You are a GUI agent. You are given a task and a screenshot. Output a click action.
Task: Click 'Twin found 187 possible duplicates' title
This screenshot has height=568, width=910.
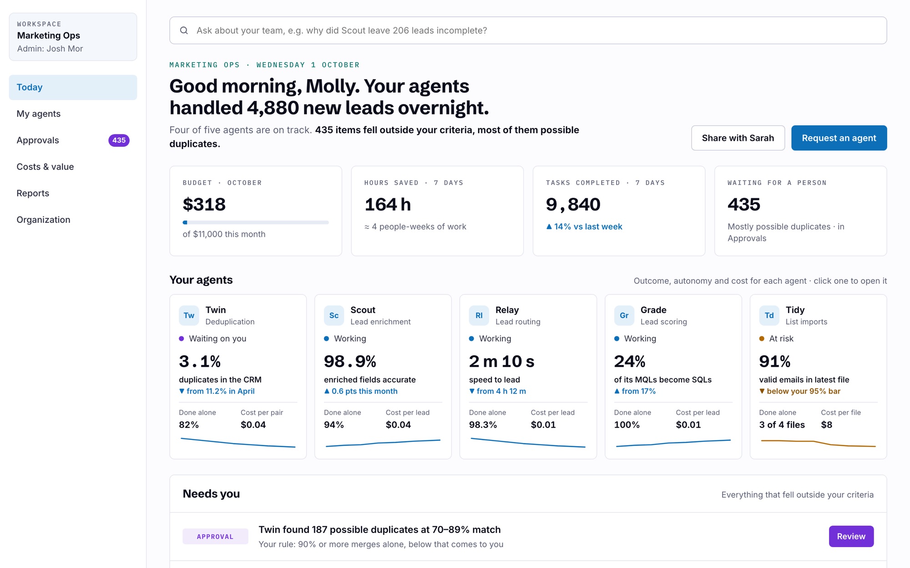coord(379,530)
